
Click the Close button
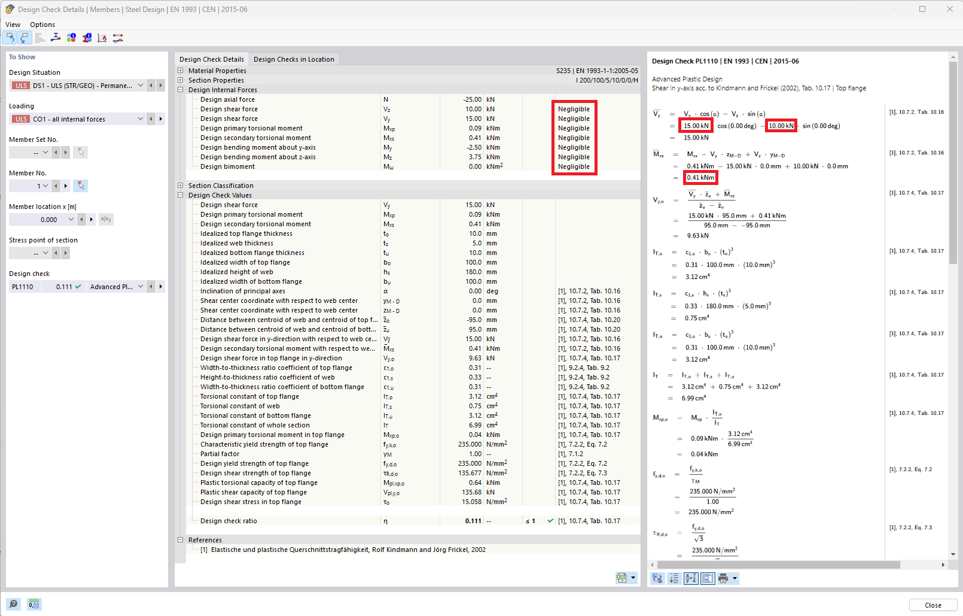click(x=933, y=605)
